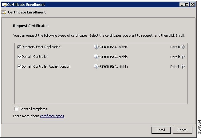Screen dimensions: 201x138
Task: Click the certificate icon next to the Certificate Enrollment heading
Action: pyautogui.click(x=4, y=13)
